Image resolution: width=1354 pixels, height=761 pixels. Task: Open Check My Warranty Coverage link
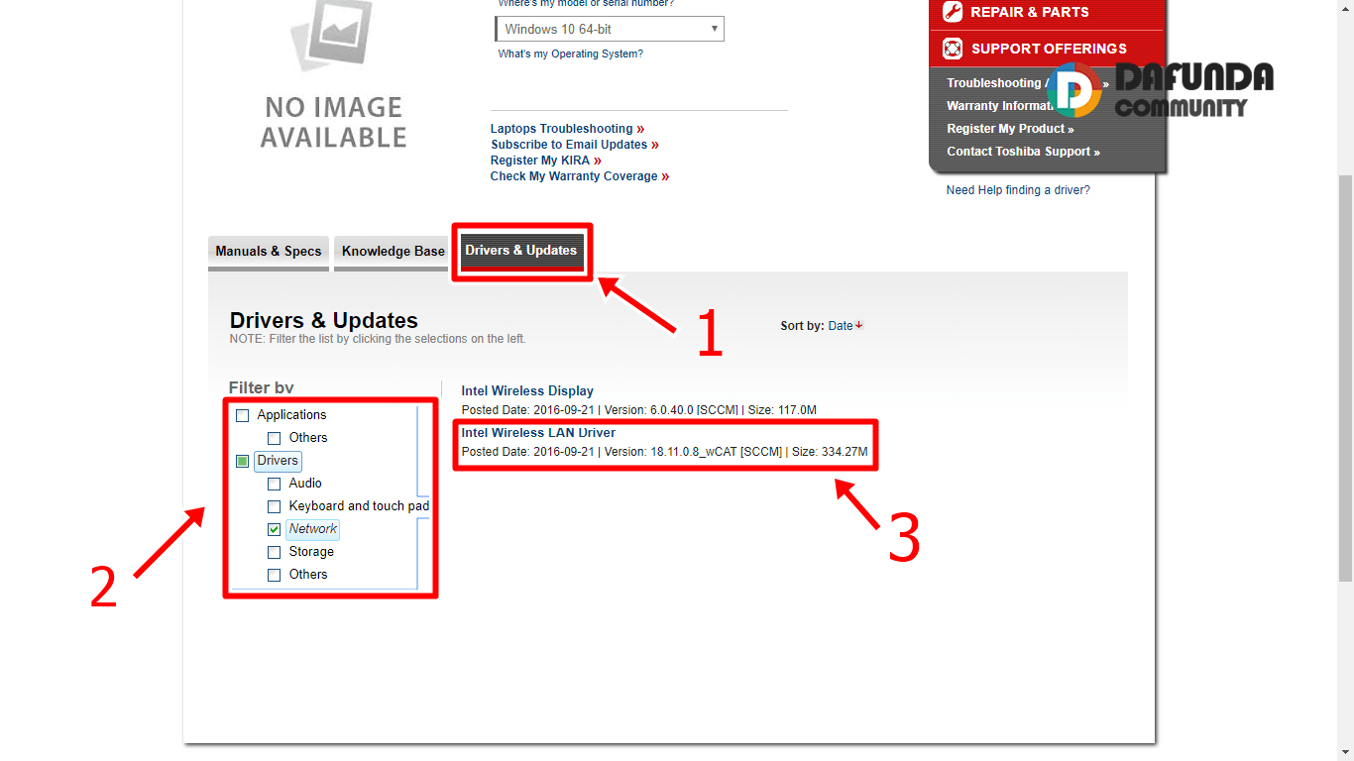[x=574, y=176]
